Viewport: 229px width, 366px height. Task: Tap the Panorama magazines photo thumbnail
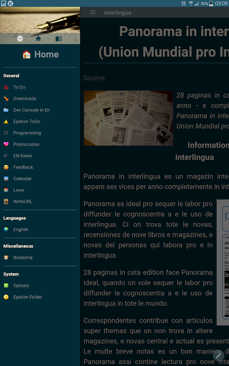[128, 118]
